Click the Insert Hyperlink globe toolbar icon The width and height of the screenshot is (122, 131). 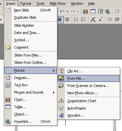[x=108, y=11]
